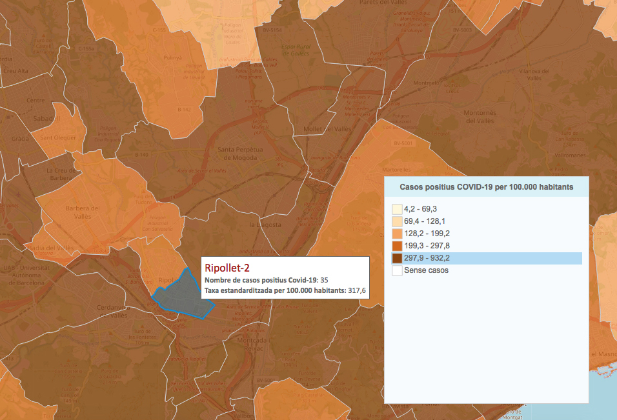Click the 4,2 - 69,3 legend color swatch
The width and height of the screenshot is (617, 420).
pos(396,210)
